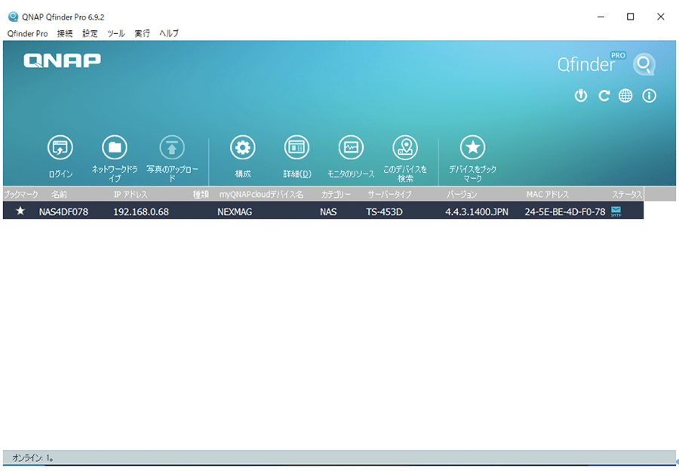
Task: Click the オンライン: 1 status bar text
Action: click(32, 457)
